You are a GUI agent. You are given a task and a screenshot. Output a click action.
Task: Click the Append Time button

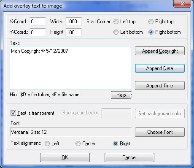tap(160, 86)
